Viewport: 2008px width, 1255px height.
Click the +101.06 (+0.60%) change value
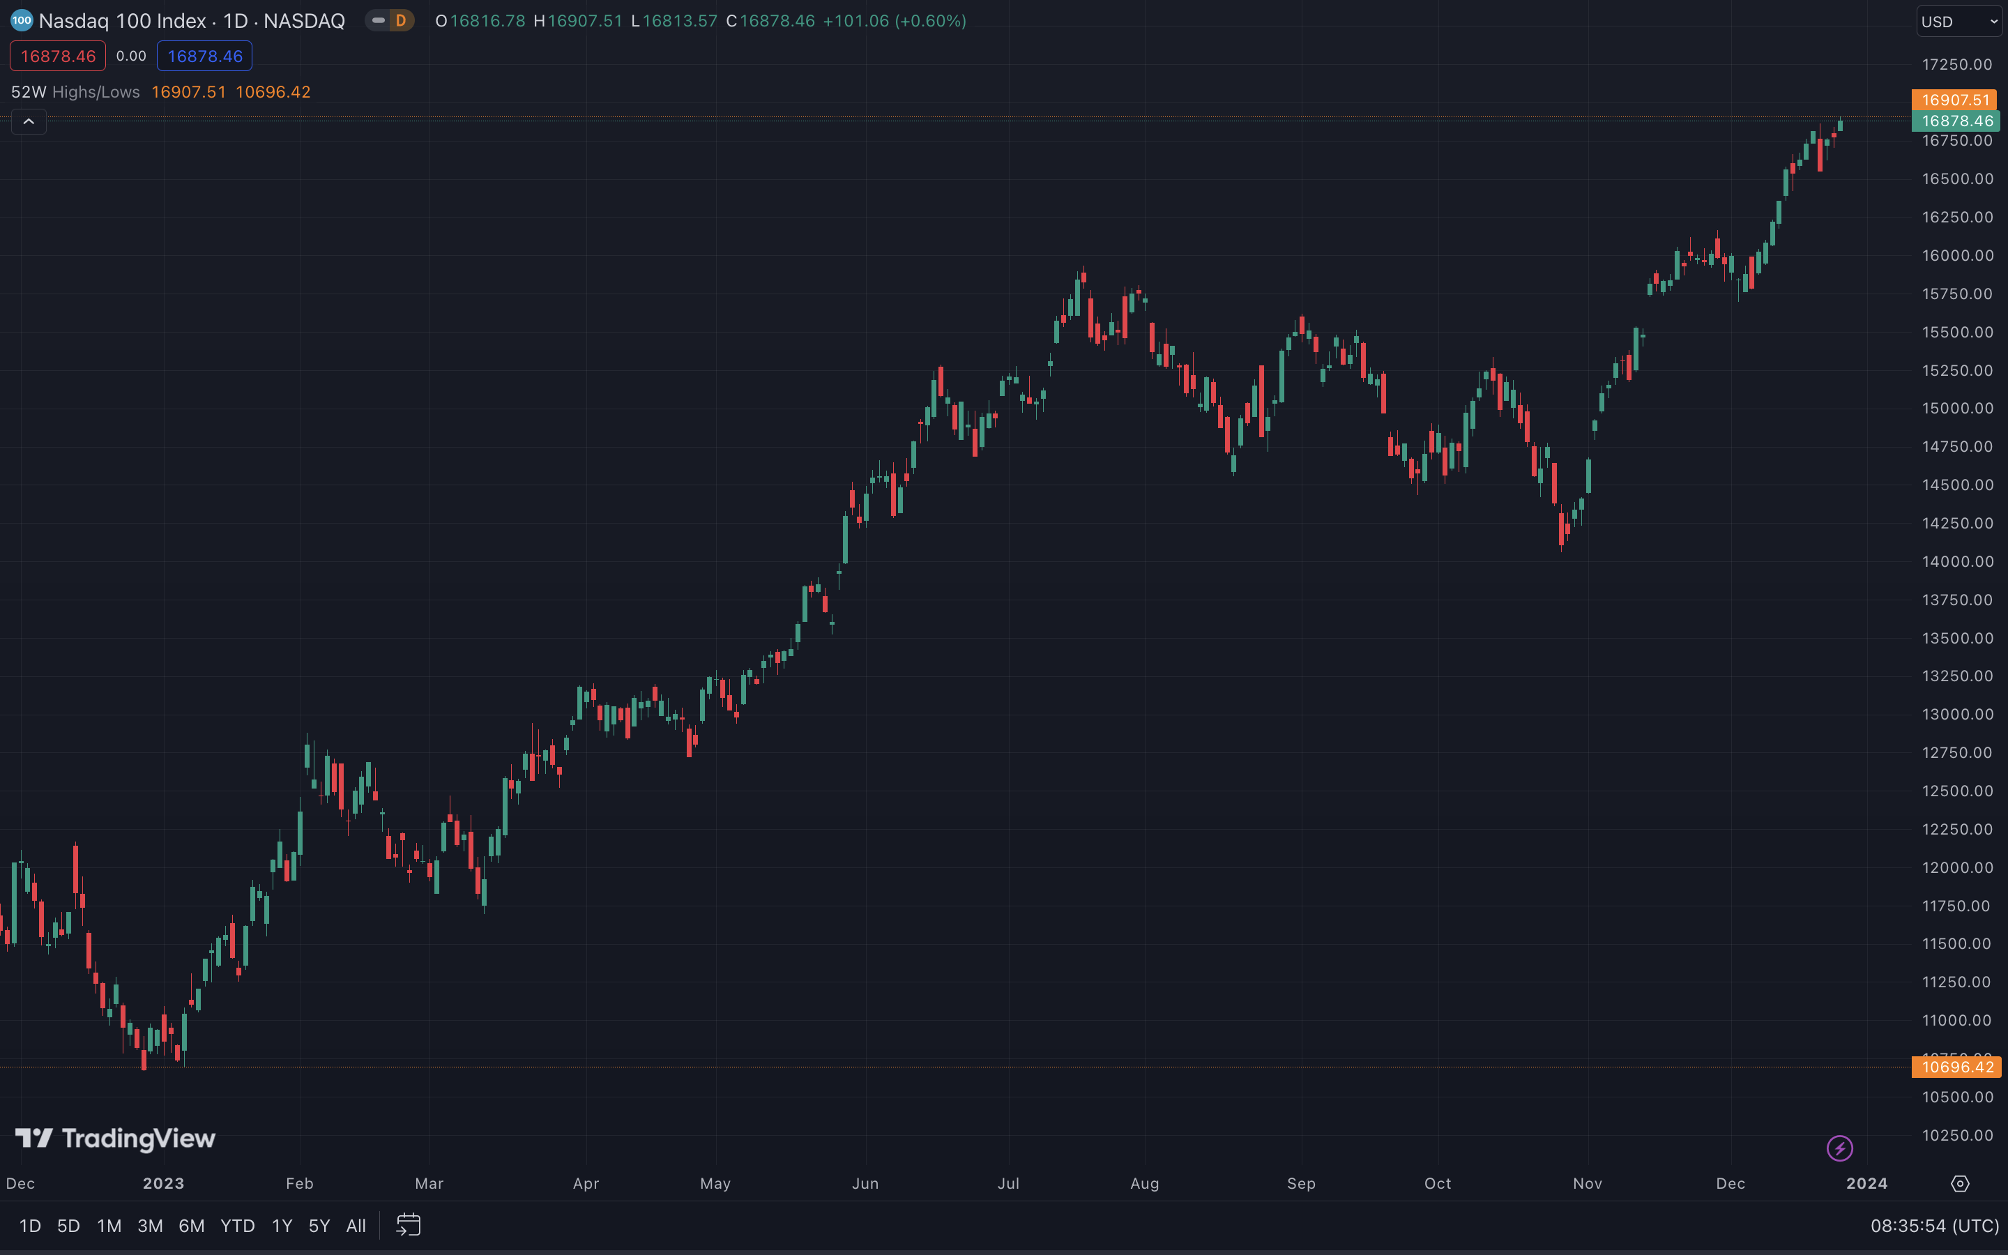895,21
